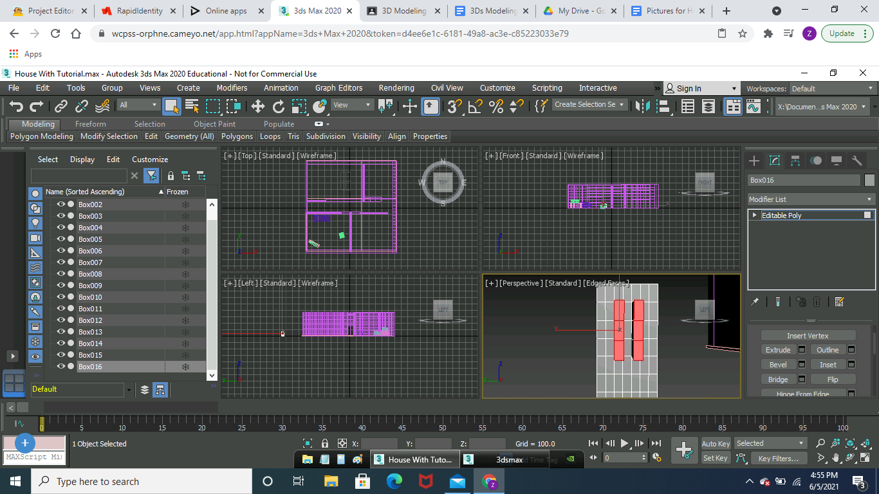Click the Bevel button
Image resolution: width=879 pixels, height=494 pixels.
pyautogui.click(x=778, y=365)
